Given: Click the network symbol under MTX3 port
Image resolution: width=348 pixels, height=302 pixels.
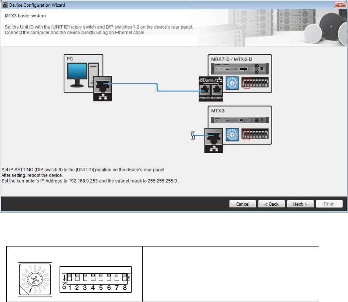Looking at the screenshot, I should click(x=213, y=148).
